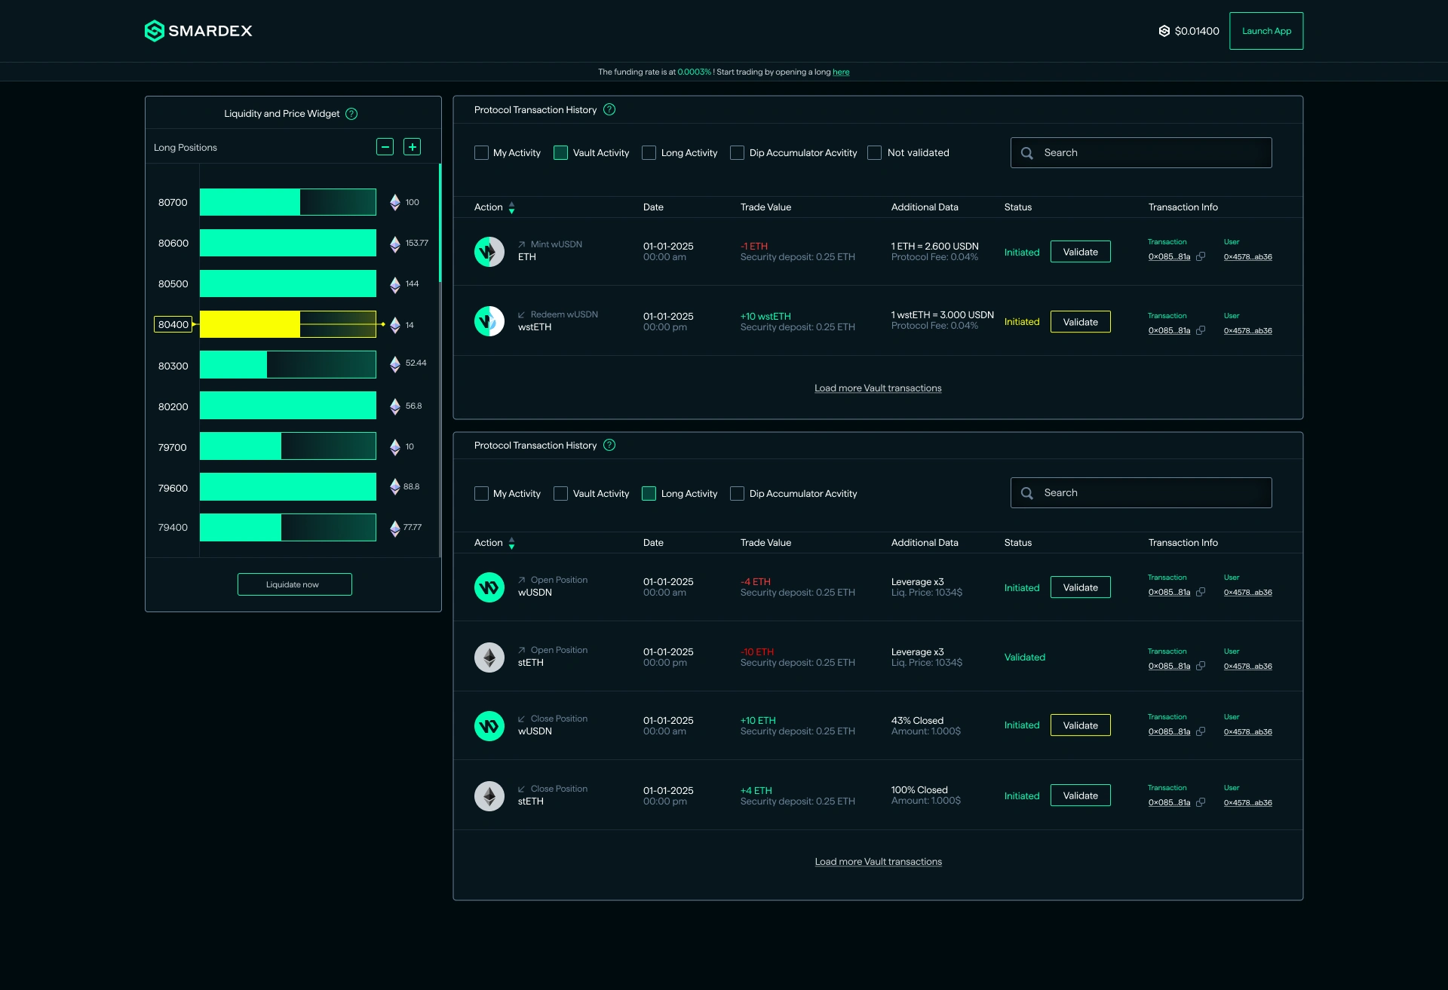Click the zoom-in plus icon above Long Positions
The width and height of the screenshot is (1448, 990).
click(412, 146)
